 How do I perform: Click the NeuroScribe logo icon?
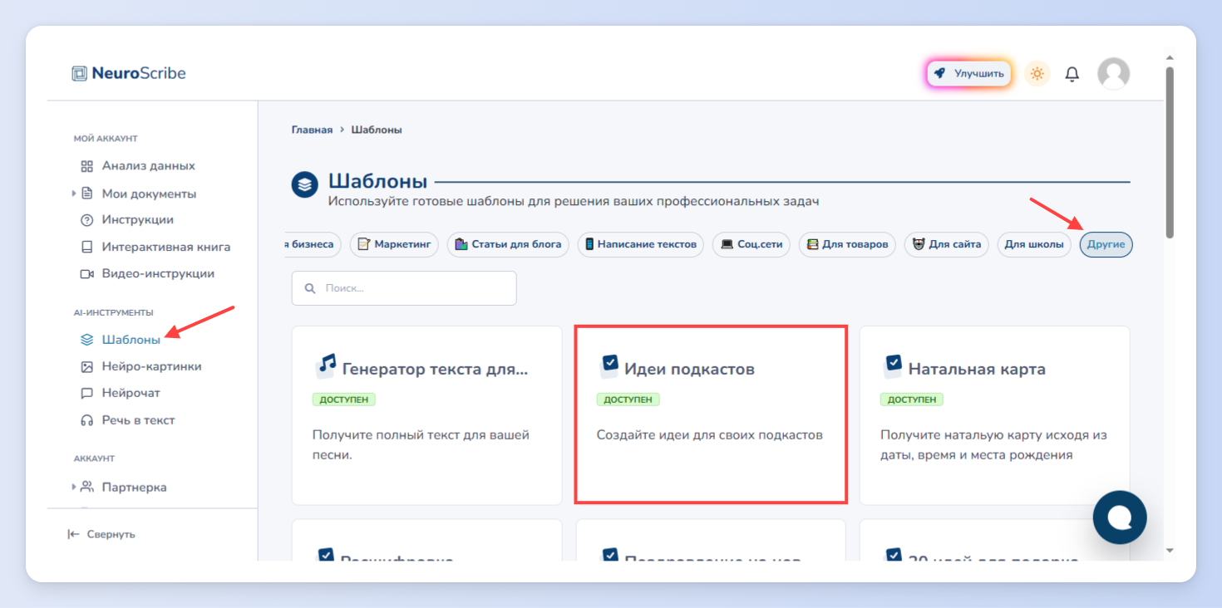(x=79, y=74)
